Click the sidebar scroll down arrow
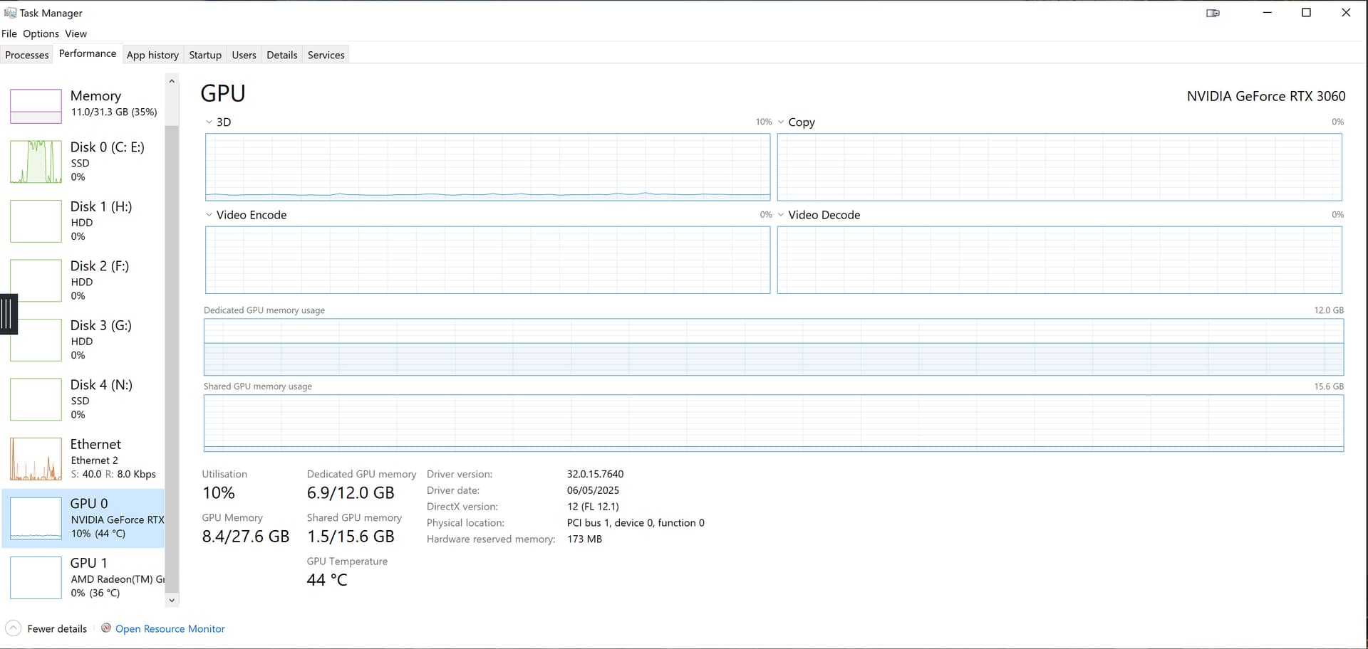Image resolution: width=1368 pixels, height=649 pixels. [171, 600]
